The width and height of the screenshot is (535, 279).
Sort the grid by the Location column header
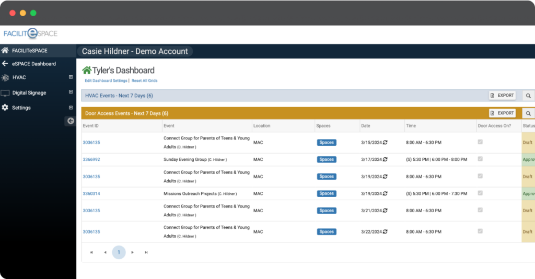262,126
